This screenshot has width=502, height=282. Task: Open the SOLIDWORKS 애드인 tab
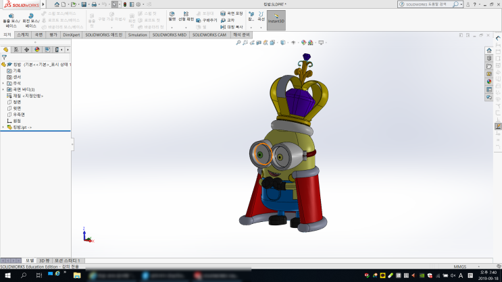(104, 35)
